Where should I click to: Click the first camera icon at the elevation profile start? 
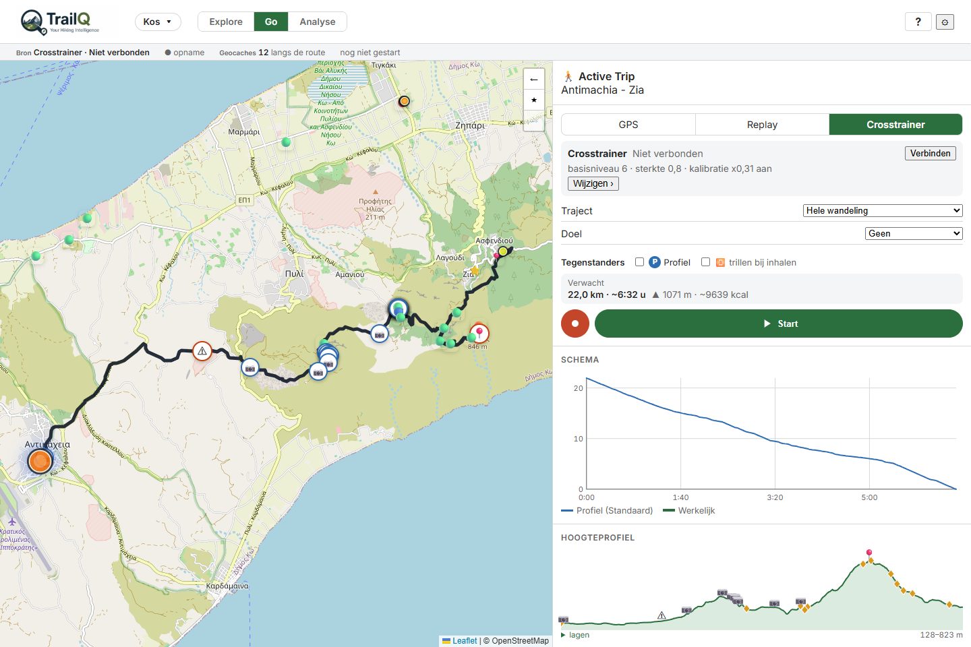[564, 619]
